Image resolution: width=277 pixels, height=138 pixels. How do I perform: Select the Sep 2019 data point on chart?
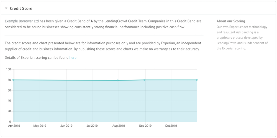tap(145, 80)
